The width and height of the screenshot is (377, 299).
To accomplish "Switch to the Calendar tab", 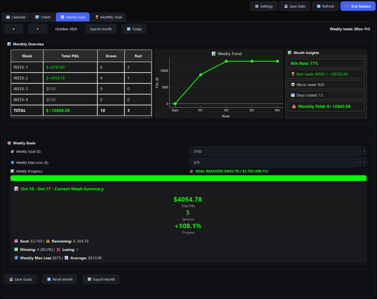I will [16, 17].
